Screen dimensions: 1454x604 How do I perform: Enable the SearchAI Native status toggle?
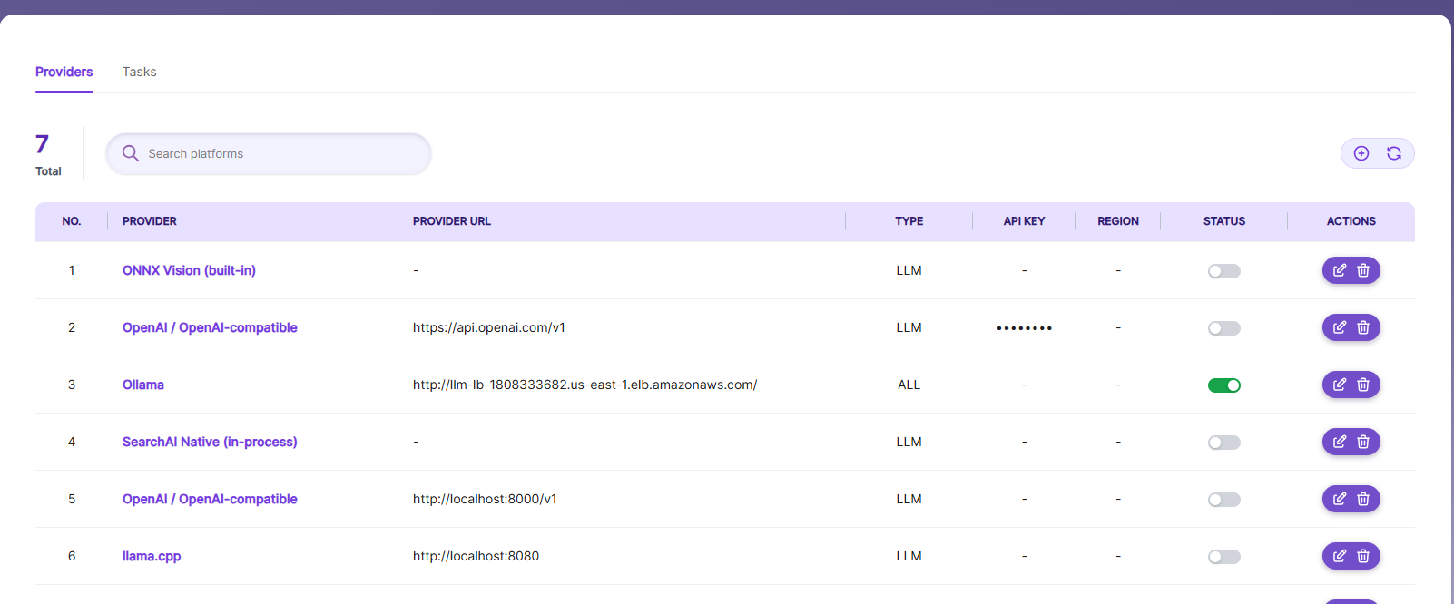coord(1224,443)
